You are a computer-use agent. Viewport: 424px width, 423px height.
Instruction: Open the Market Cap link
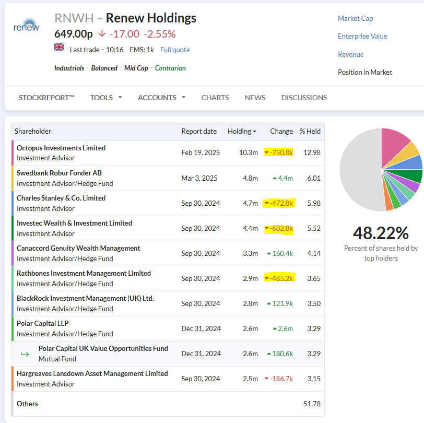[355, 18]
